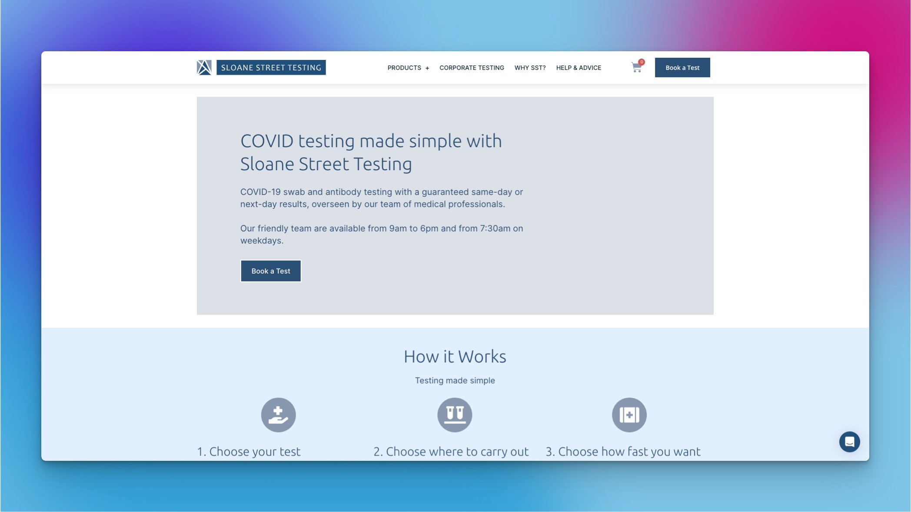This screenshot has height=512, width=911.
Task: Click '2. Choose where to carry out' heading
Action: 451,452
